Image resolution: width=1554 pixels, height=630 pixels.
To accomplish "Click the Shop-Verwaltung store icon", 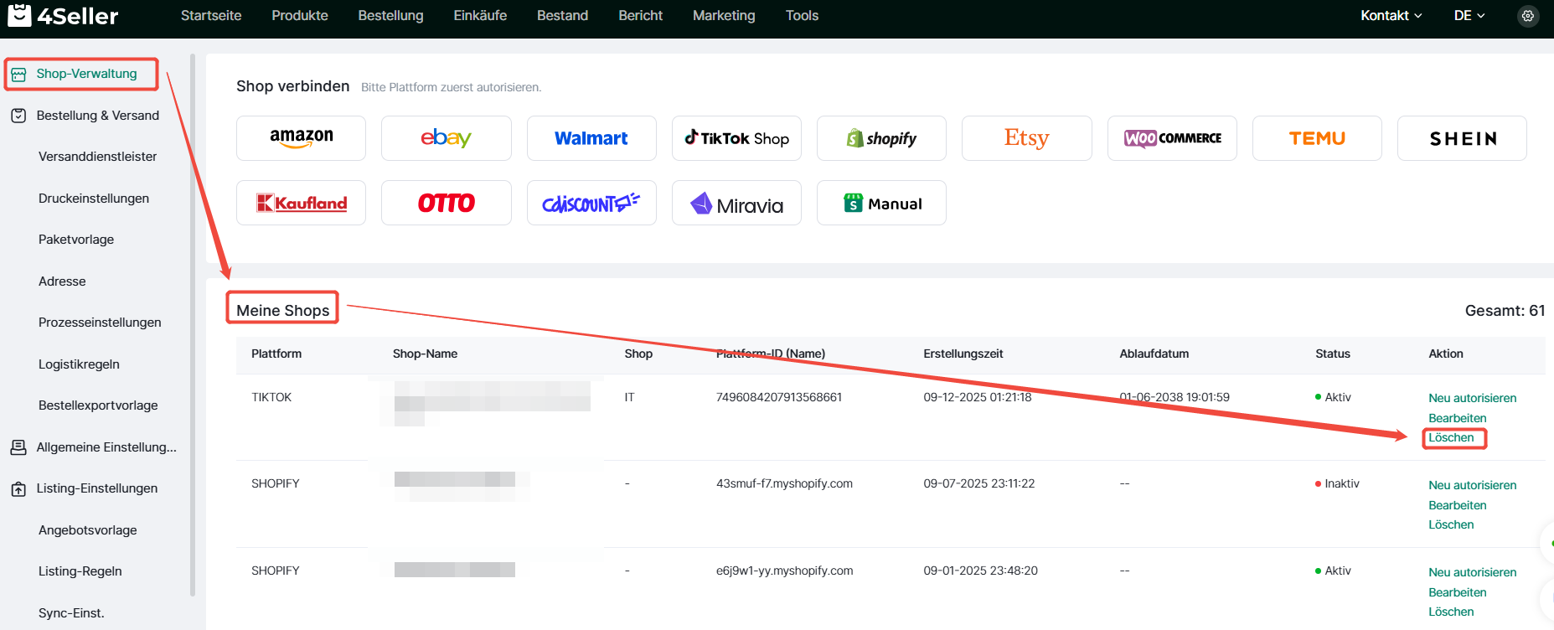I will (x=18, y=75).
